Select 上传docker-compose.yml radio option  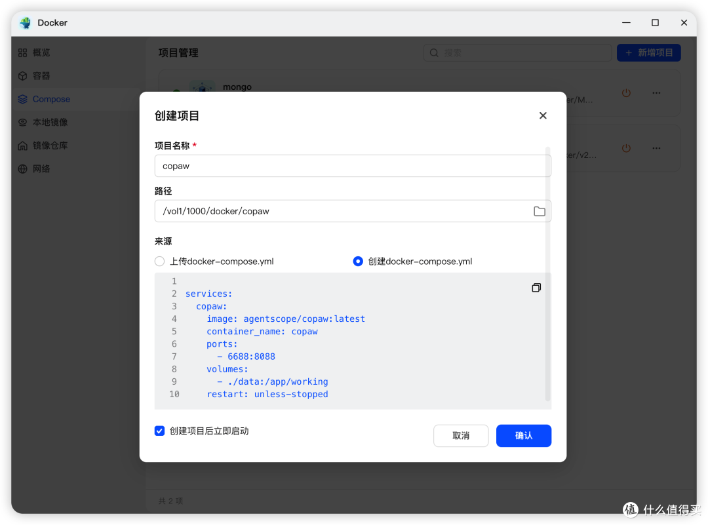159,262
